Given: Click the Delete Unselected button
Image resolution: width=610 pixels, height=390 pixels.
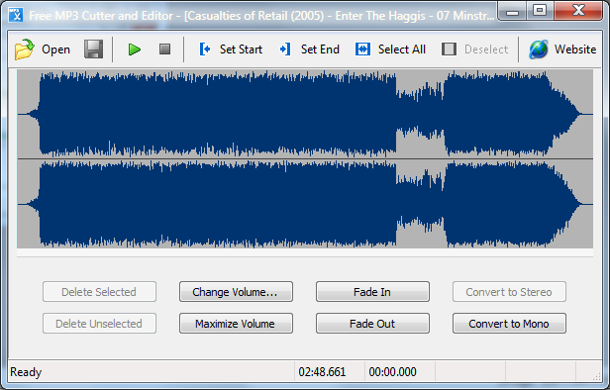Looking at the screenshot, I should [99, 323].
